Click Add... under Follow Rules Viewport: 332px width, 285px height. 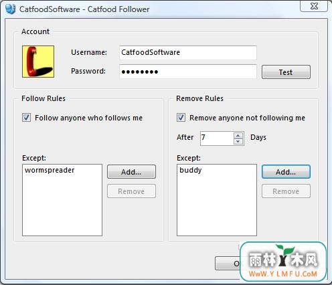131,172
